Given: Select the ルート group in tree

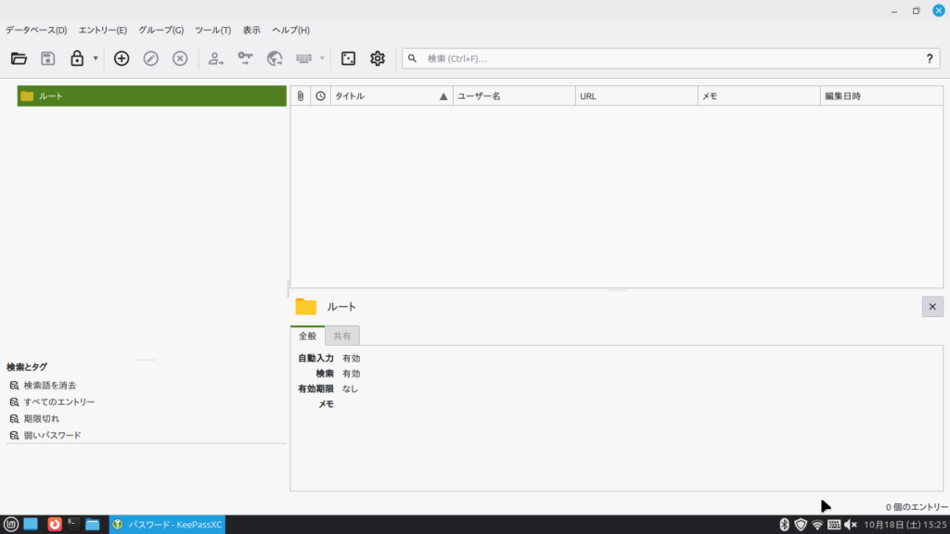Looking at the screenshot, I should click(51, 96).
